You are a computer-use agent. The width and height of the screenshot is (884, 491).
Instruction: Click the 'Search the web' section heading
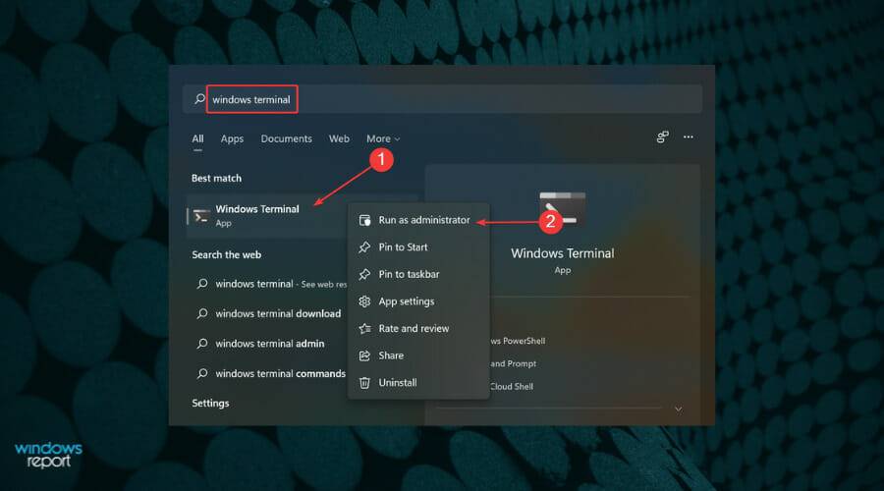point(226,254)
